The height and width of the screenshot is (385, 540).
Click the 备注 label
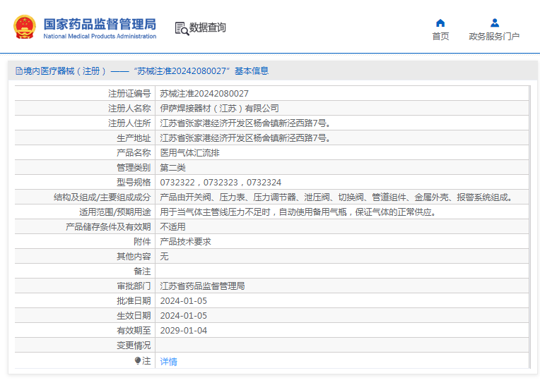[x=142, y=271]
